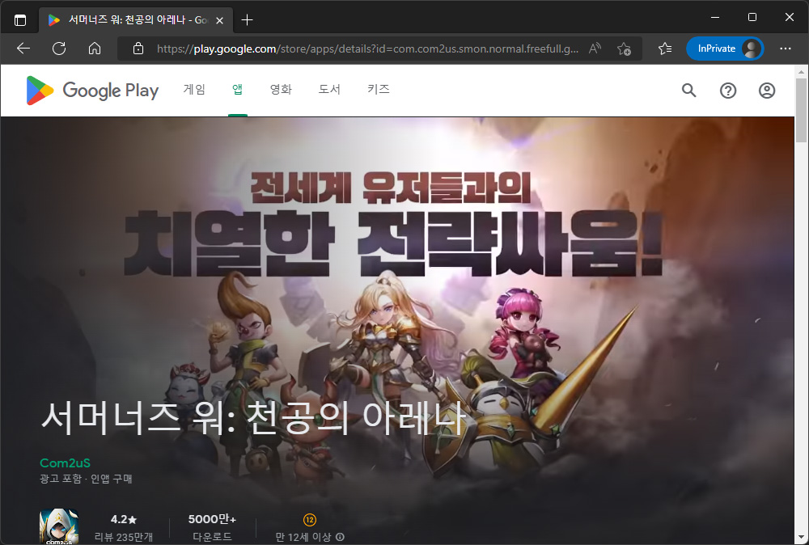Open a new tab with plus button
809x545 pixels.
coord(247,20)
